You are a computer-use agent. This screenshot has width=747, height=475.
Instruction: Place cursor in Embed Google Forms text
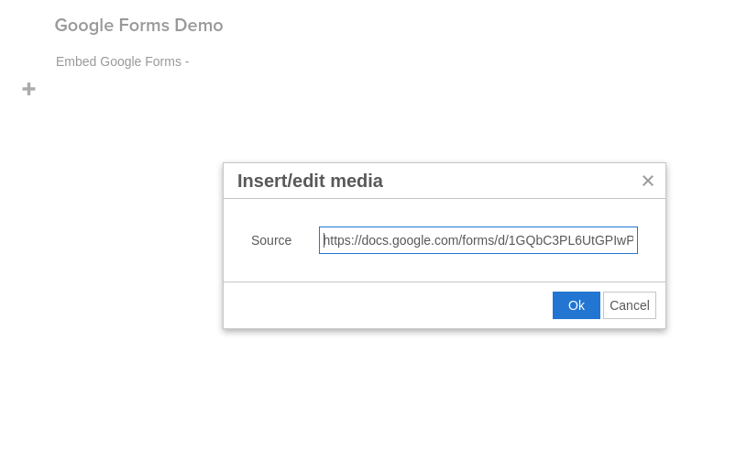tap(123, 61)
